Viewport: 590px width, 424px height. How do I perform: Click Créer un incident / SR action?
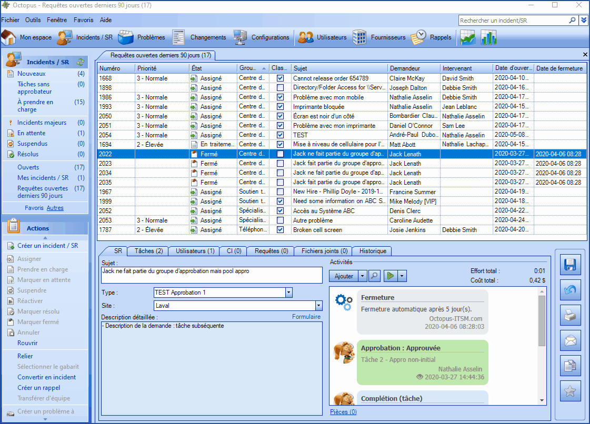(x=47, y=246)
